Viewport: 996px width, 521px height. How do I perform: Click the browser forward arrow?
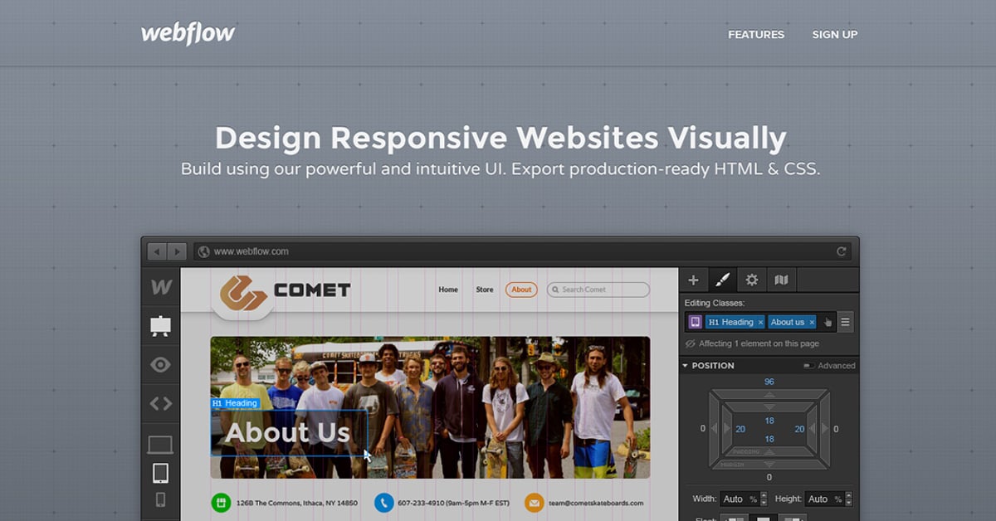coord(177,251)
